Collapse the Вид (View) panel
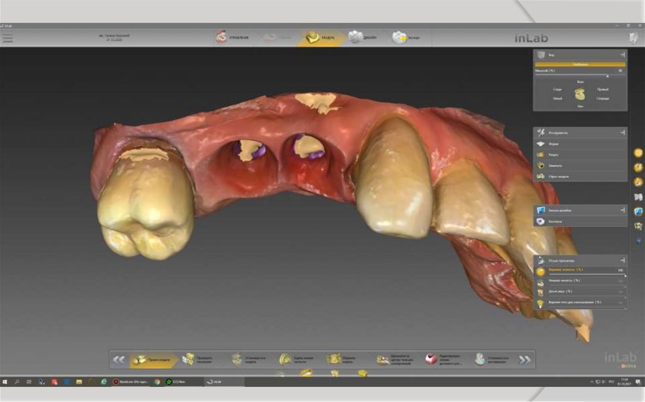 (x=622, y=55)
